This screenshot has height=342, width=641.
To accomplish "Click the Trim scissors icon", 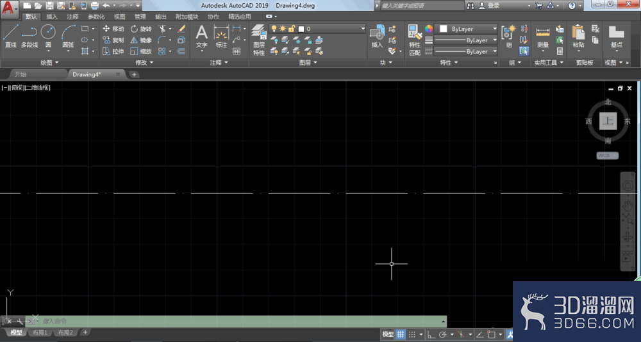I will click(x=162, y=29).
